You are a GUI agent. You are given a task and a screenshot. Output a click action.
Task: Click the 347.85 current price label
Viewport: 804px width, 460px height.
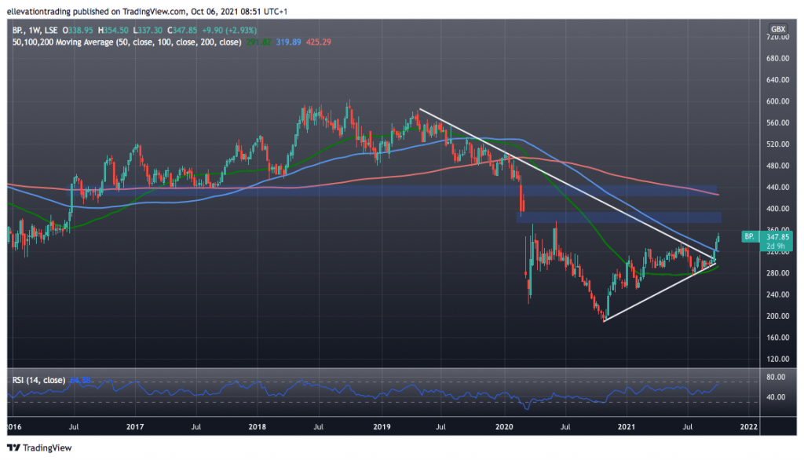coord(777,237)
